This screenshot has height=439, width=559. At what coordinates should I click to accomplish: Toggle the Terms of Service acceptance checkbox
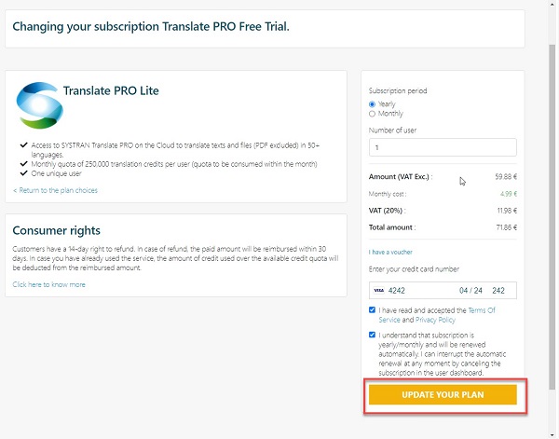click(x=373, y=310)
